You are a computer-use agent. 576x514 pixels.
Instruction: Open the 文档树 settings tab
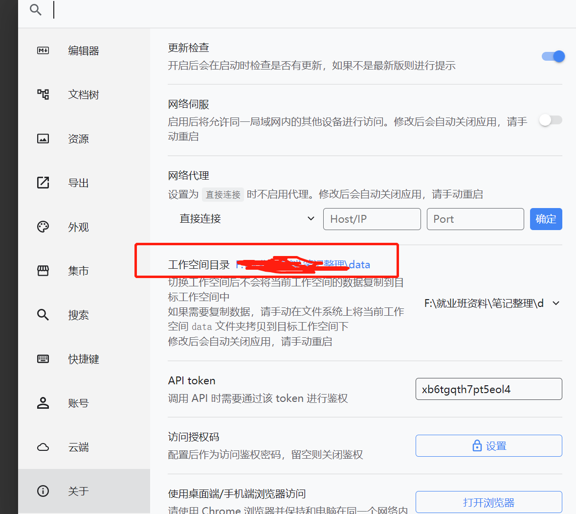coord(84,94)
